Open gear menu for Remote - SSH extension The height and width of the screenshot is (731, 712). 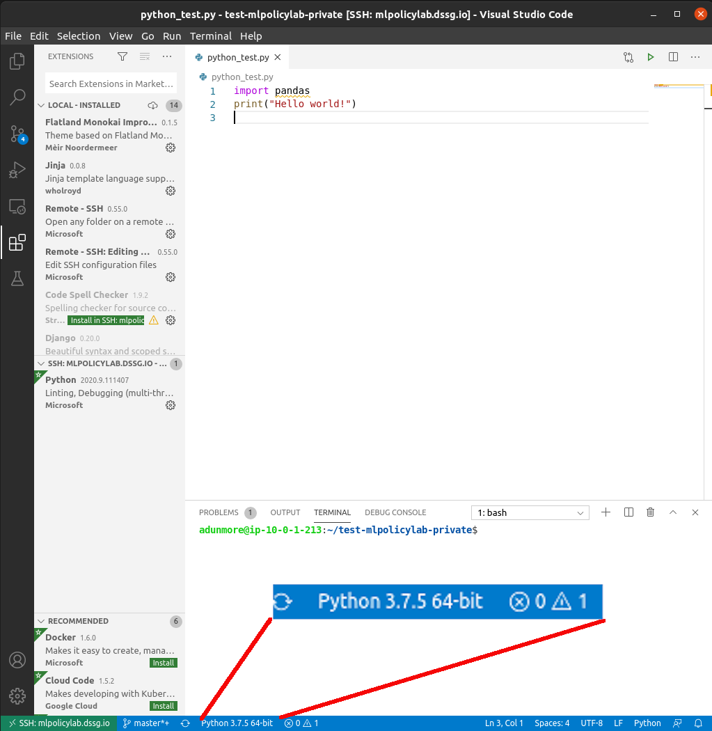pos(171,234)
